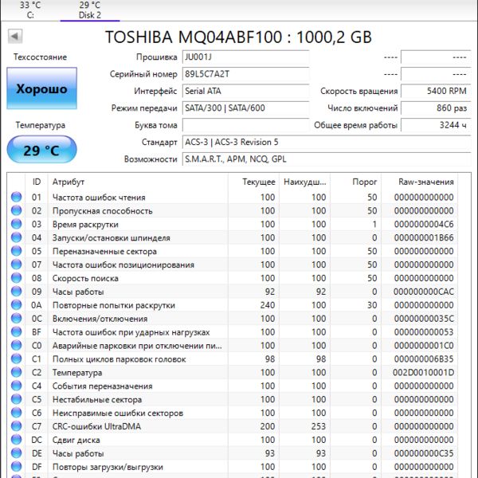This screenshot has width=478, height=478.
Task: Select Частота ошибок позиционирования attribute text
Action: point(123,264)
